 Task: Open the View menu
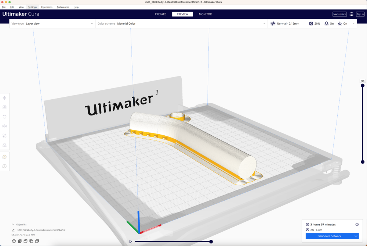(21, 7)
